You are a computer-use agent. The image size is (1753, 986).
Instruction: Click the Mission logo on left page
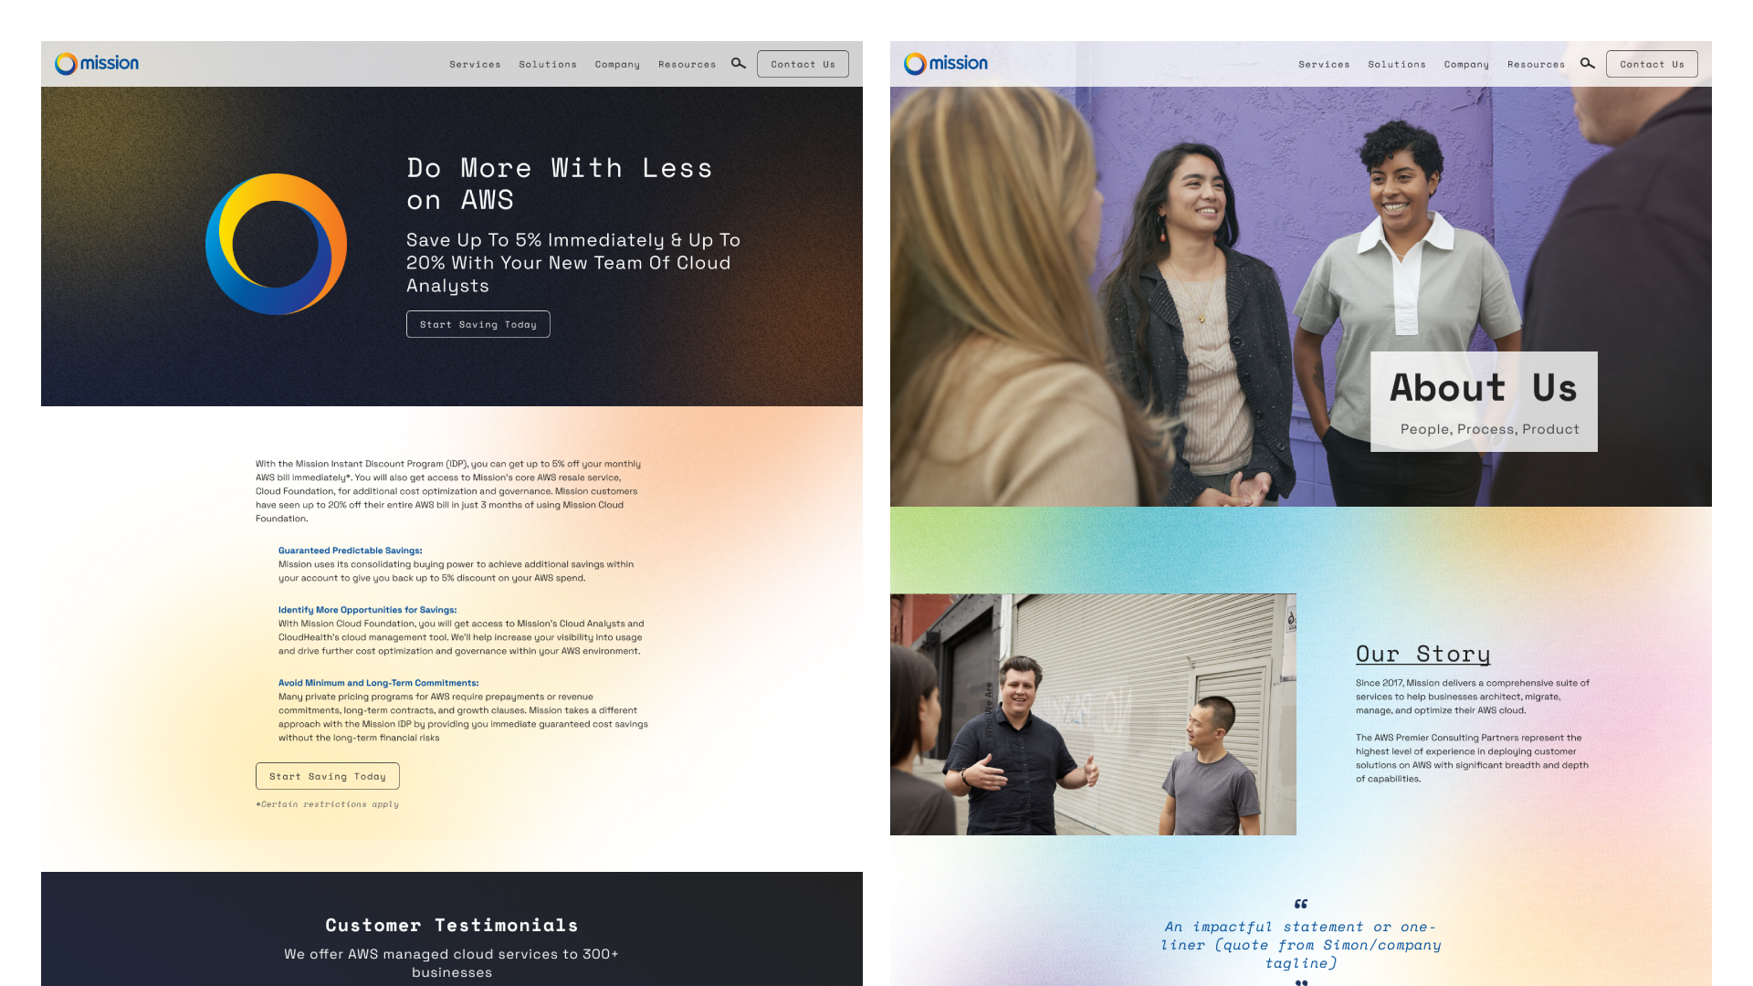[x=97, y=63]
